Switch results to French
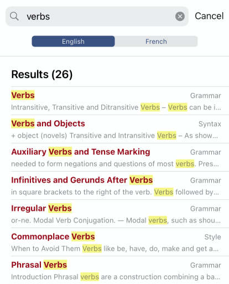The image size is (229, 284). coord(156,42)
